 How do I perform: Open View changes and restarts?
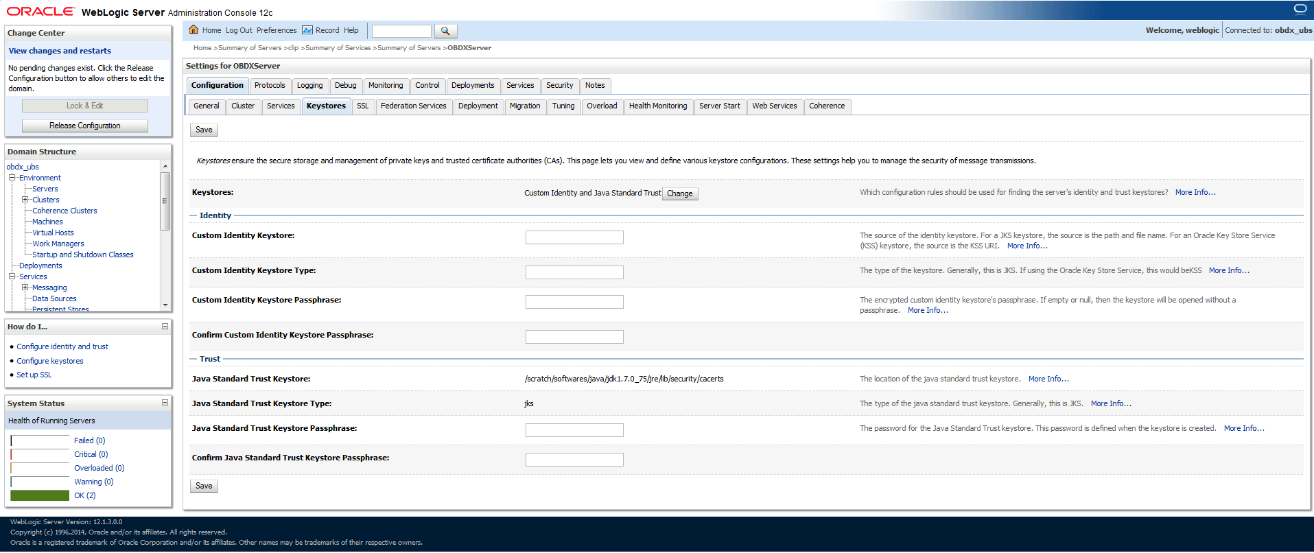60,51
